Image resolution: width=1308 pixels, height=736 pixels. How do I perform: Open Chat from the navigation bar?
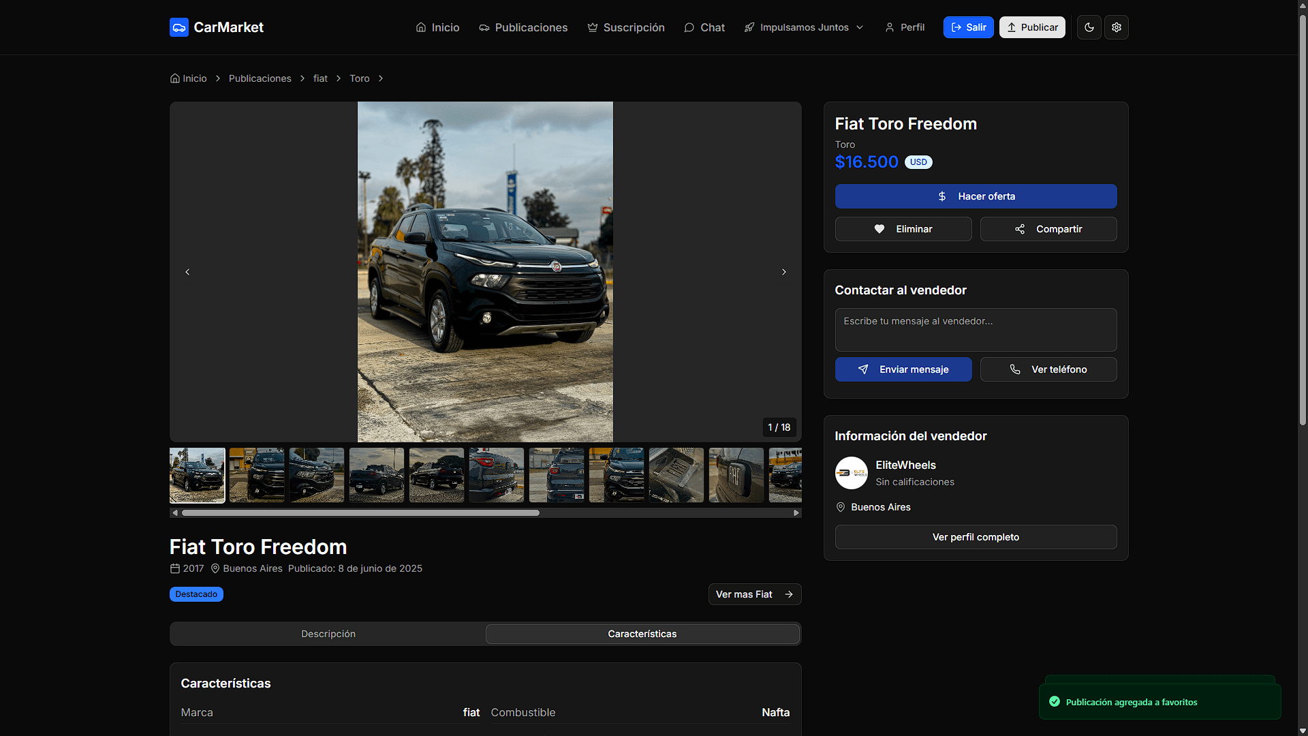point(704,27)
